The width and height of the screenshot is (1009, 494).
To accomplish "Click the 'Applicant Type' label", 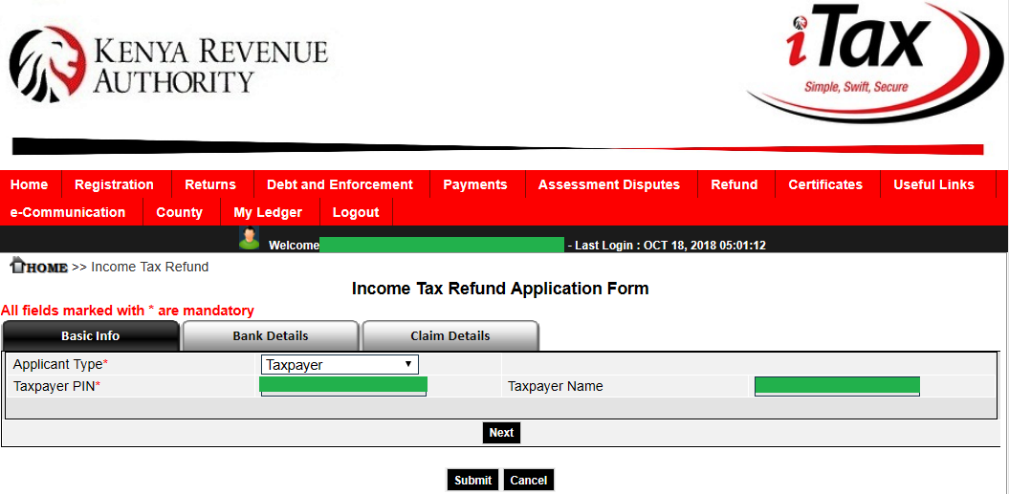I will [x=58, y=365].
